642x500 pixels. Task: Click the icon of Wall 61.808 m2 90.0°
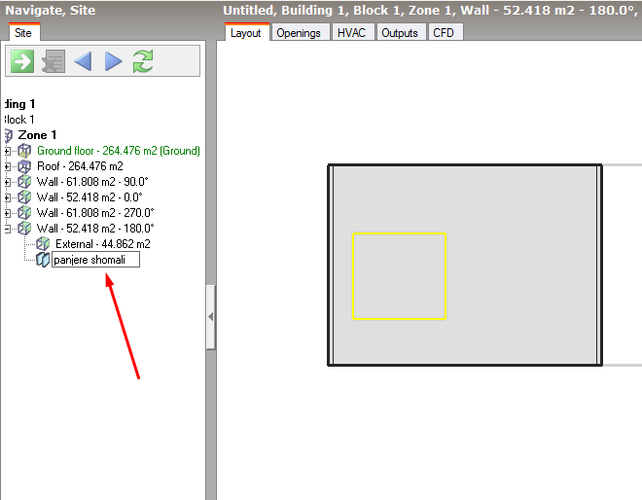coord(24,182)
